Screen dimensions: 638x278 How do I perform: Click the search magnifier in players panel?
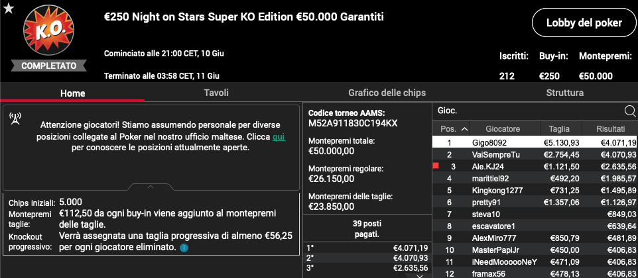click(629, 111)
